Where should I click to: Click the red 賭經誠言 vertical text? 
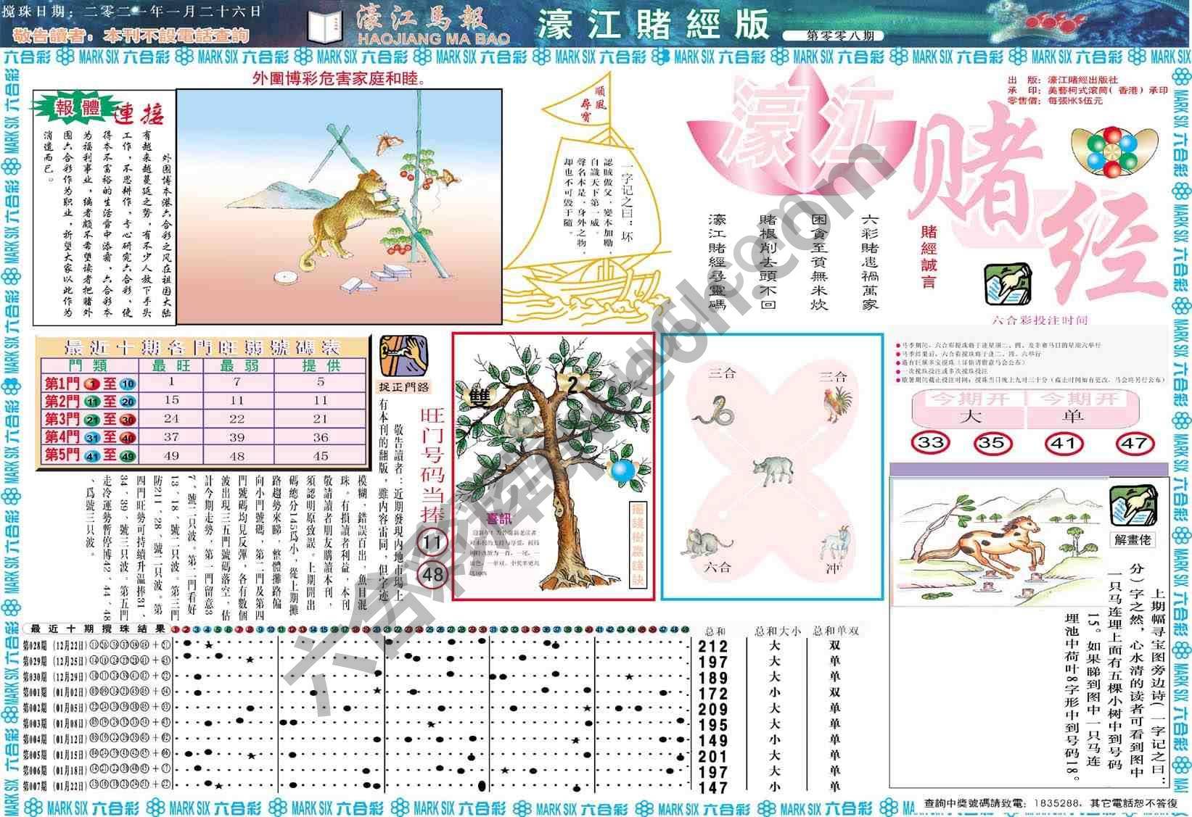pyautogui.click(x=929, y=257)
